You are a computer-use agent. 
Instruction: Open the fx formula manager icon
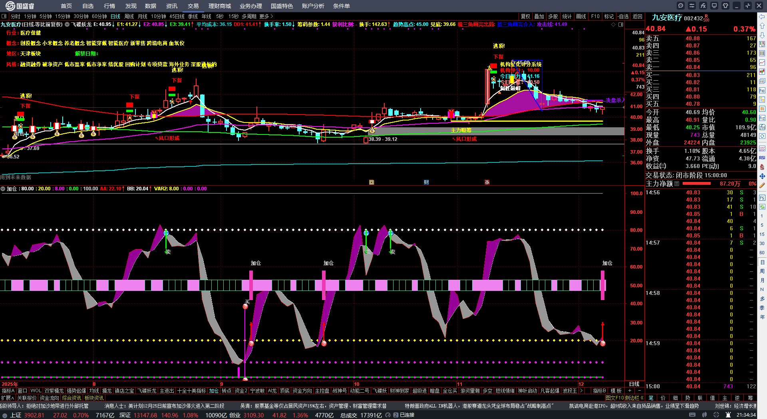click(703, 6)
